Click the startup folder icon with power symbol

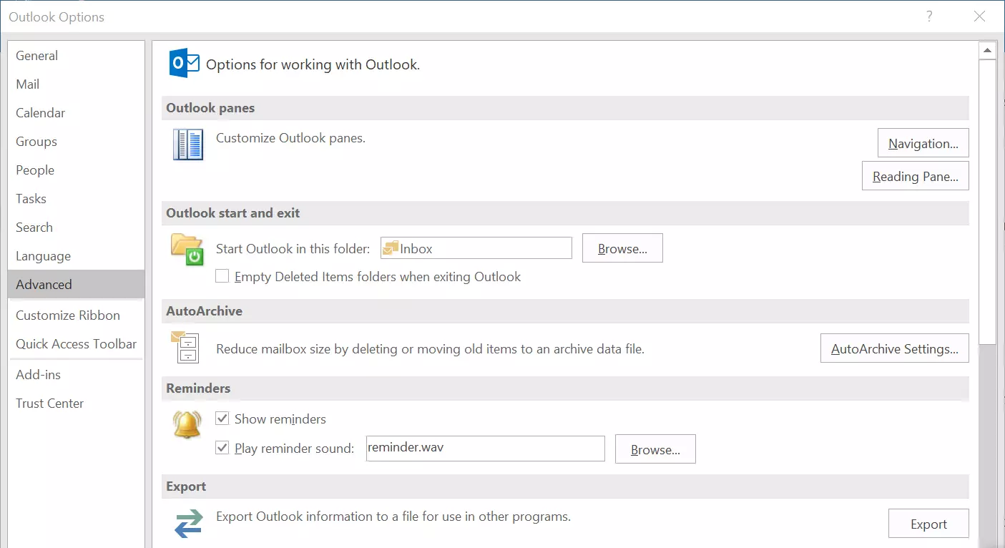(x=187, y=250)
